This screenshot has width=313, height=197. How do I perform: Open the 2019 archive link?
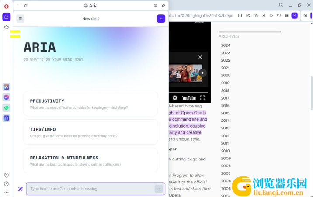(x=225, y=83)
